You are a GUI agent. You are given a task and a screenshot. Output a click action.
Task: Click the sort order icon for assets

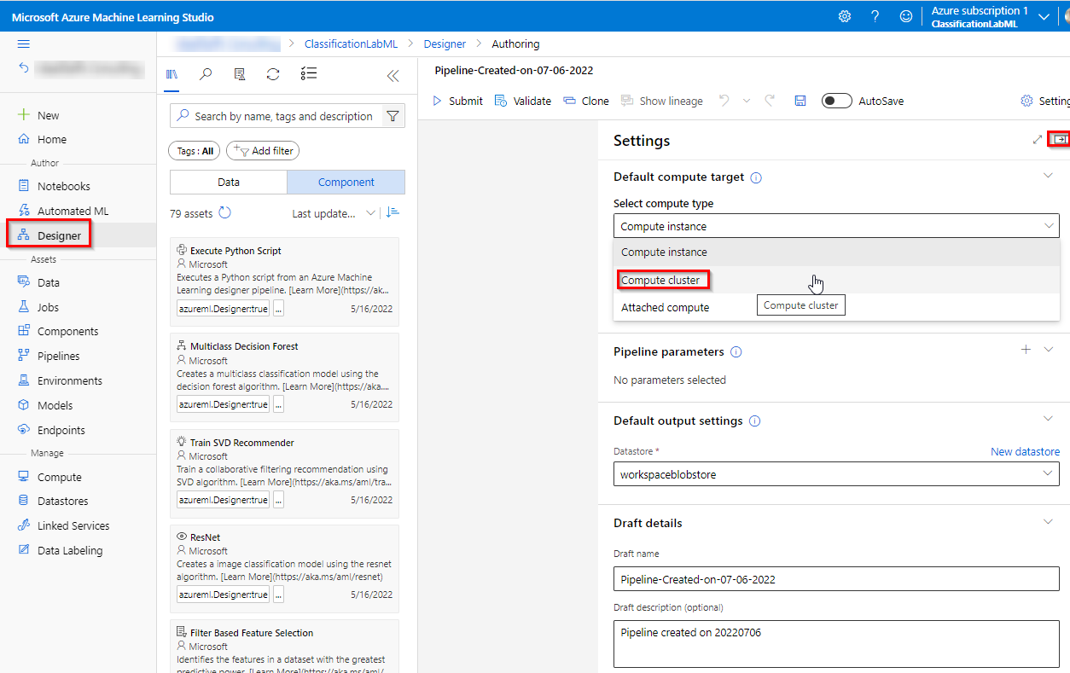tap(393, 213)
